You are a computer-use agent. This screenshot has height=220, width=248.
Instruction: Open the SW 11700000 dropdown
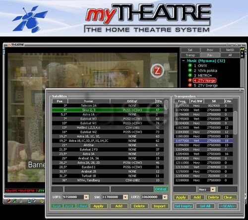click(125, 197)
